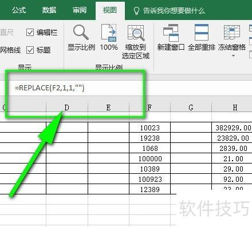Click cell containing 29.00
The width and height of the screenshot is (252, 227).
point(232,169)
